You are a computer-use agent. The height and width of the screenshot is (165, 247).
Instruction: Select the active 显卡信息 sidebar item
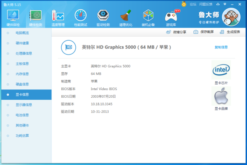(x=26, y=94)
